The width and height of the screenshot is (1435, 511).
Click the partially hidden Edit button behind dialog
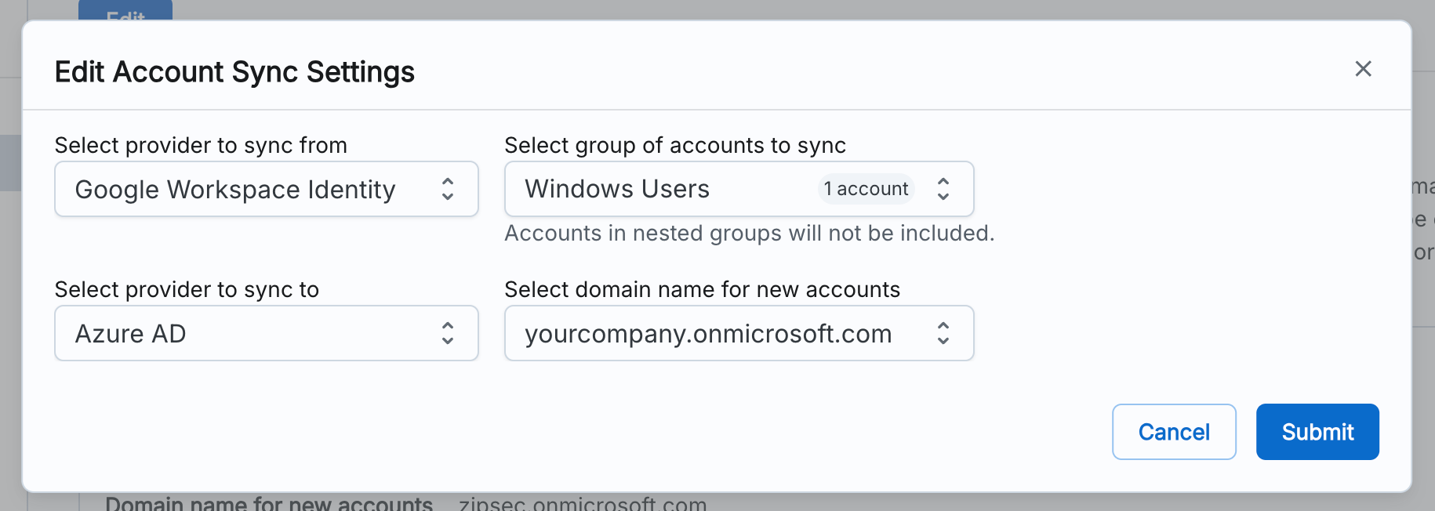[125, 11]
